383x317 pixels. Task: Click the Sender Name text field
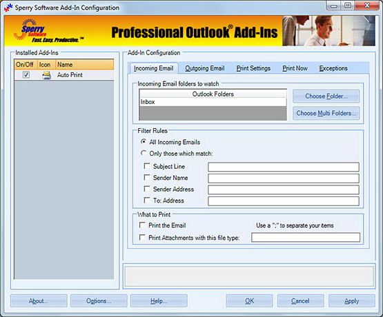[284, 178]
